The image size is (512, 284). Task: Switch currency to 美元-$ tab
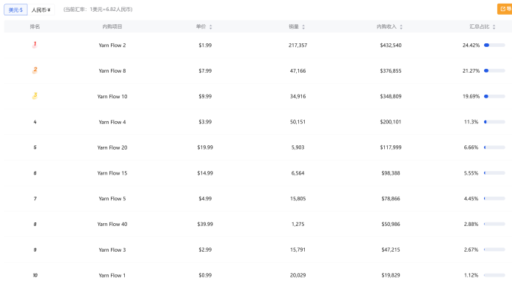(15, 10)
